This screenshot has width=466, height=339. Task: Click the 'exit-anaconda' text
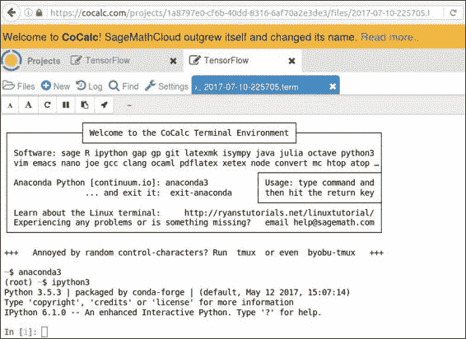201,193
